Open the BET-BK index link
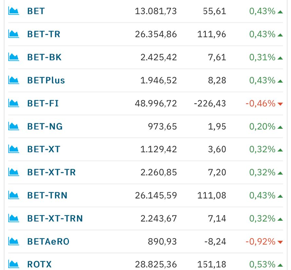 [x=44, y=57]
